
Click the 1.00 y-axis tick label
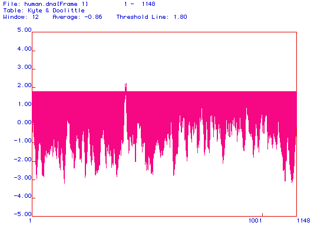24,104
